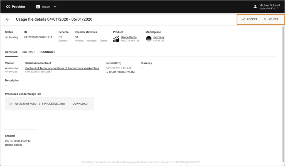Click the usage file ID UF-2020-05-9989-1211
The width and height of the screenshot is (285, 166).
pos(38,37)
